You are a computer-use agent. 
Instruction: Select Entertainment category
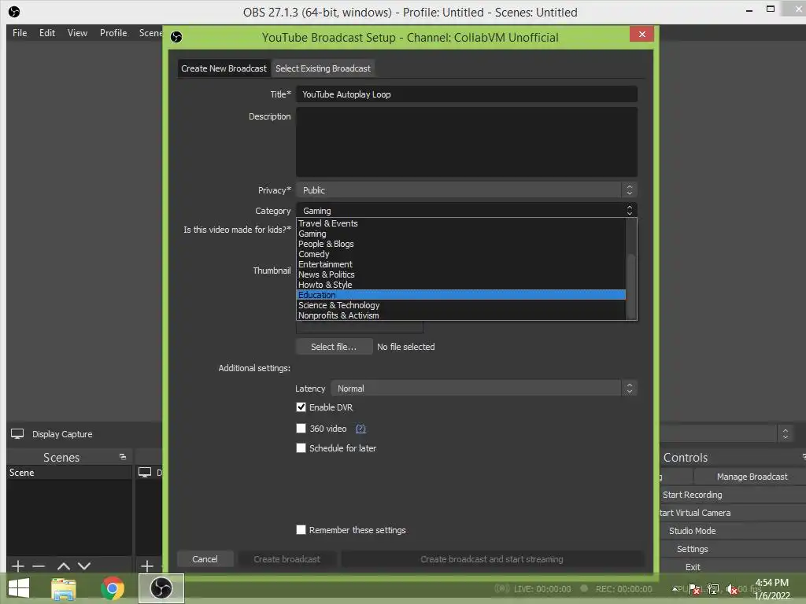pos(461,264)
